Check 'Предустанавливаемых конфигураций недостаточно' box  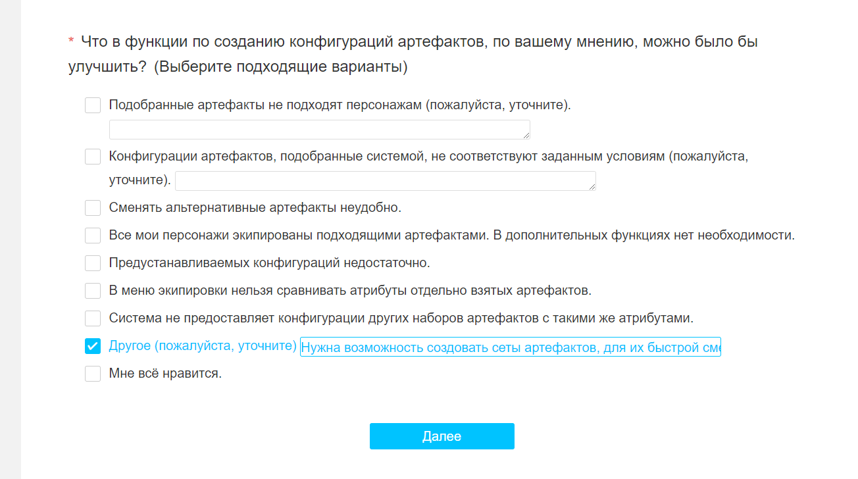93,263
